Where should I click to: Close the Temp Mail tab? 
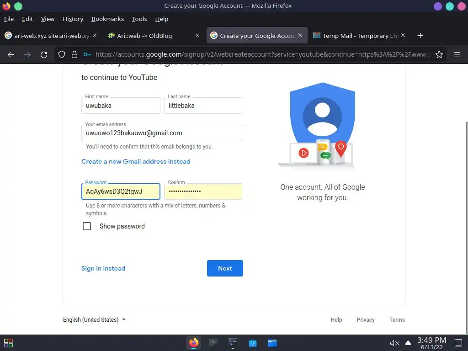click(x=403, y=35)
